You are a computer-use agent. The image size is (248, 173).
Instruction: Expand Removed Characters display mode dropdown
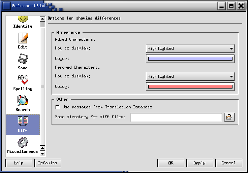pos(190,76)
